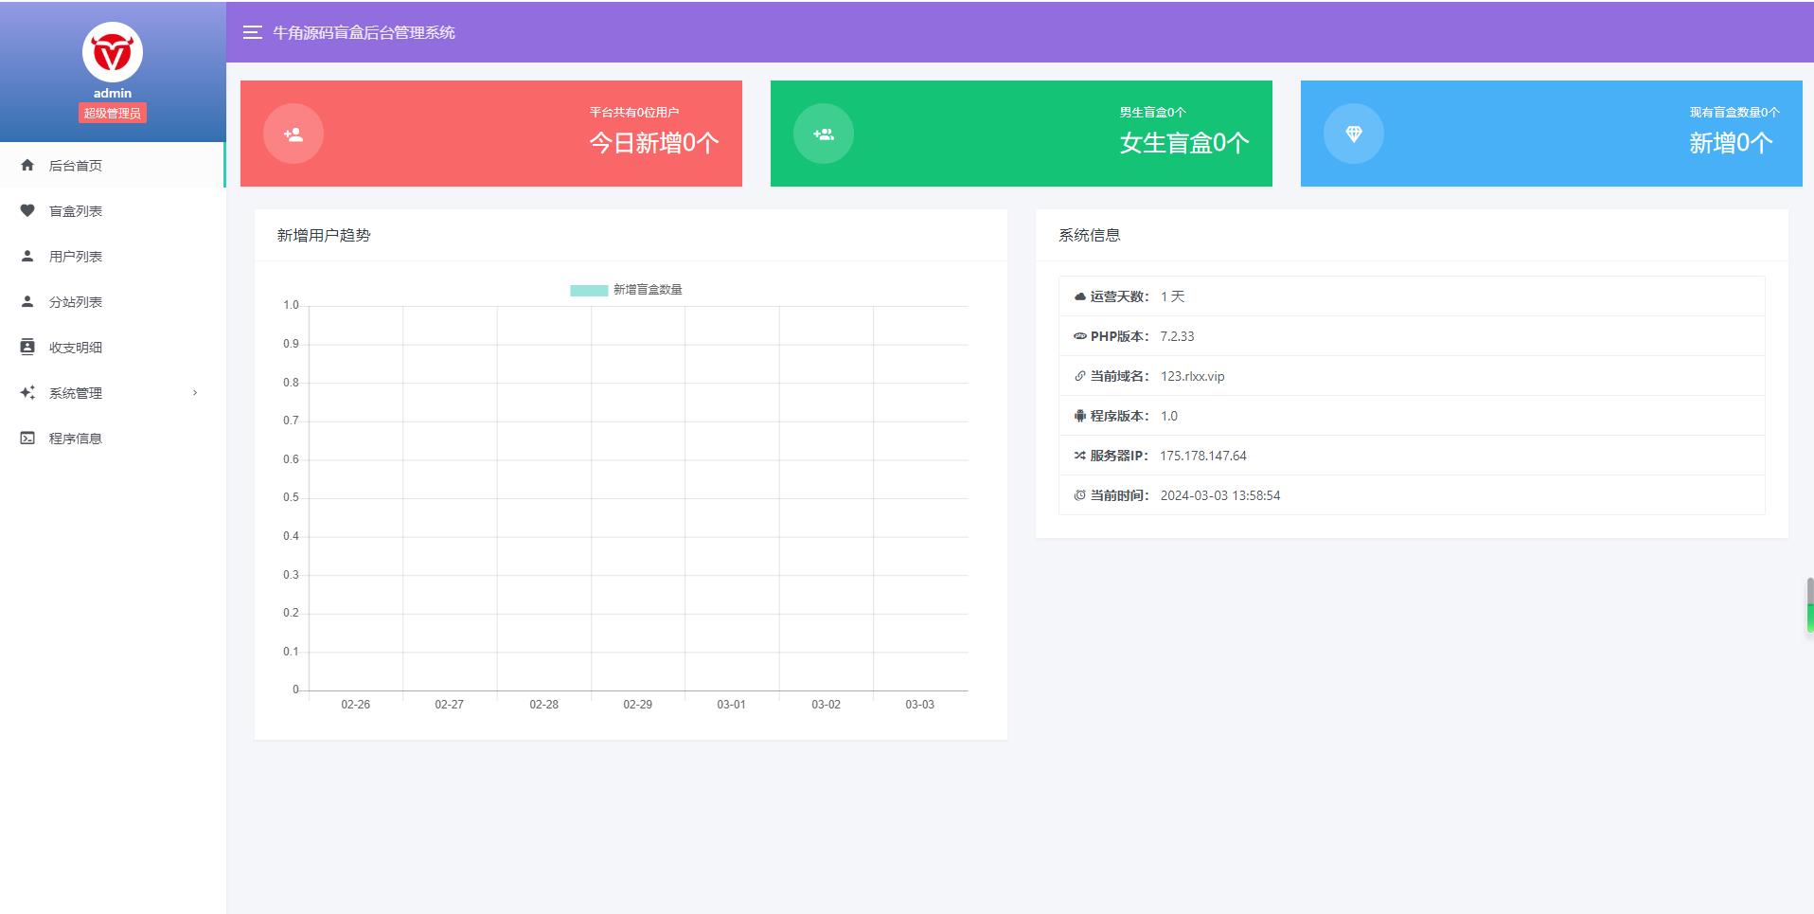Click the 超级管理员 role badge
This screenshot has height=914, width=1814.
113,112
